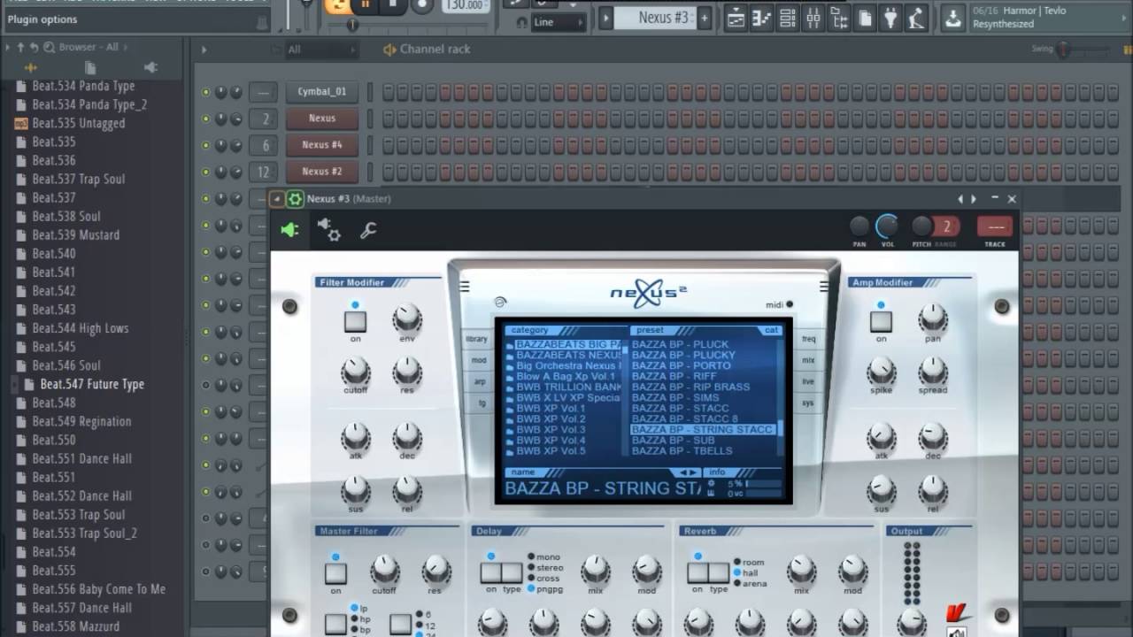
Task: Select the room reverb type
Action: 748,563
